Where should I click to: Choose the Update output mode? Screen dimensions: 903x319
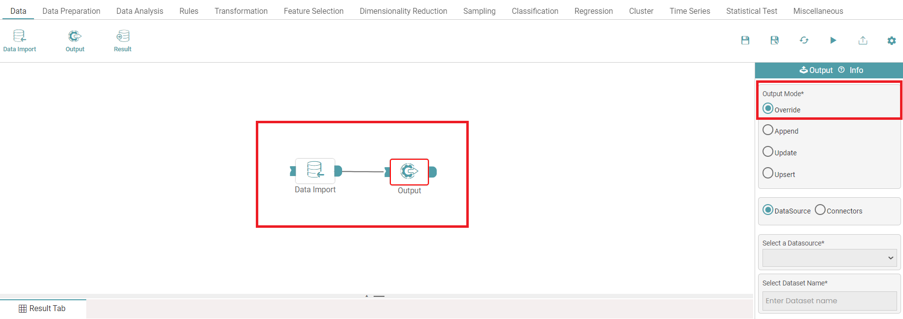coord(768,152)
